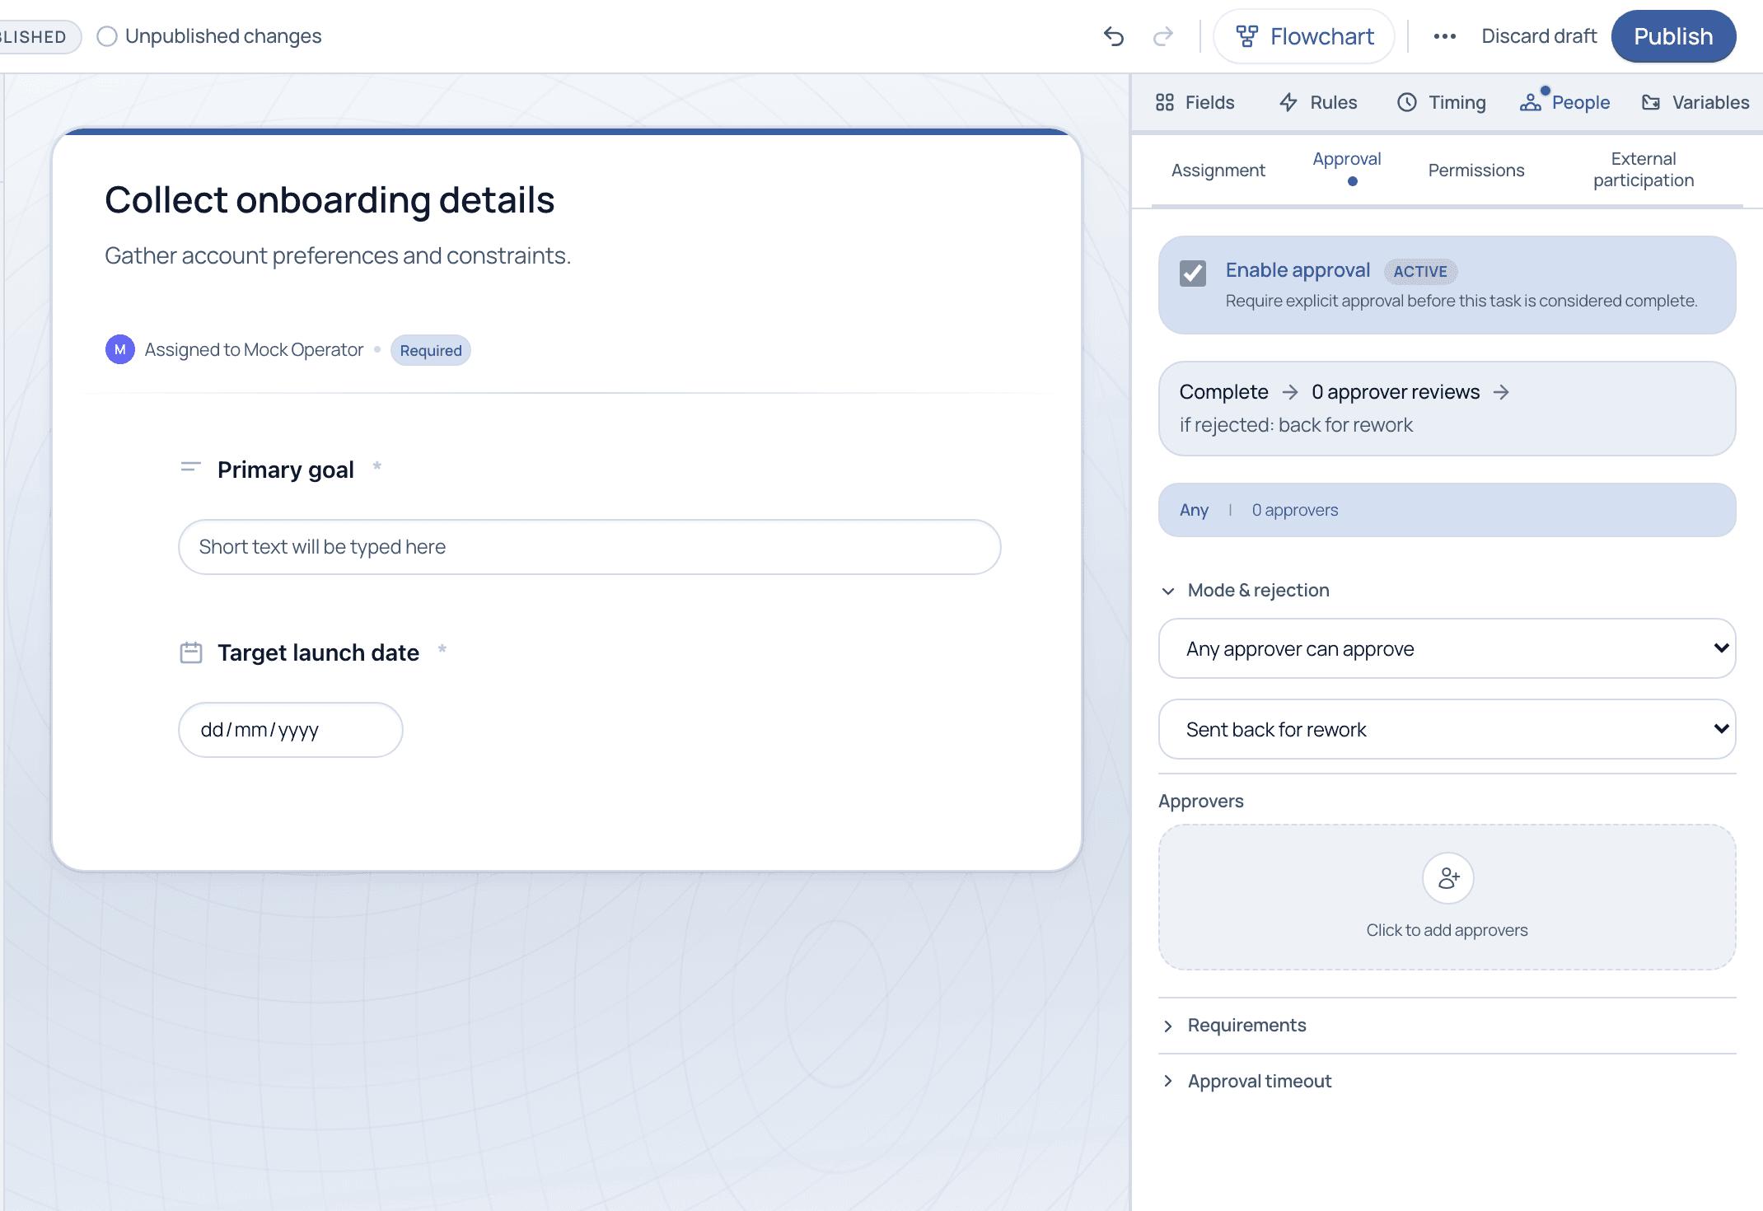Switch to the Timing tab

[x=1442, y=102]
